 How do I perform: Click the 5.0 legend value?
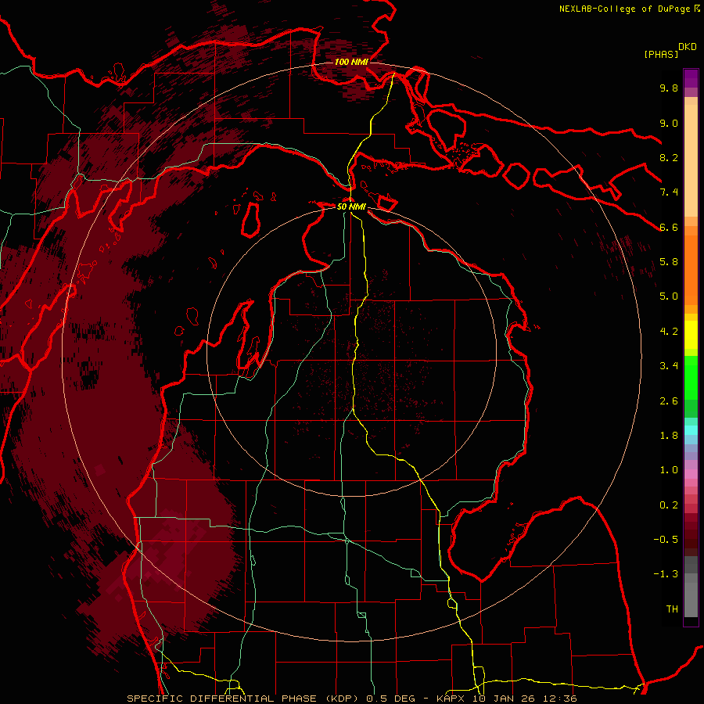point(669,296)
